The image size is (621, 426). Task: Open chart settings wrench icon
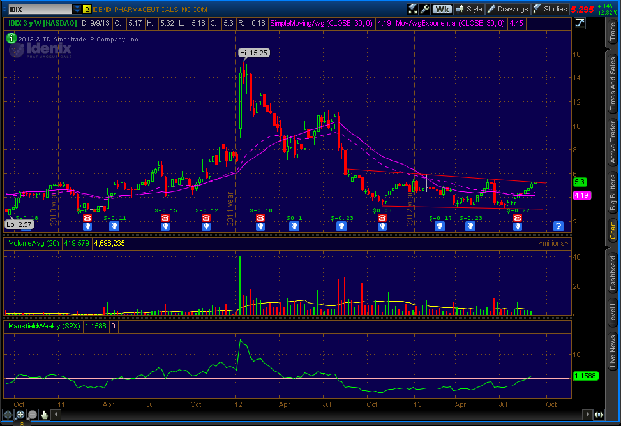425,9
